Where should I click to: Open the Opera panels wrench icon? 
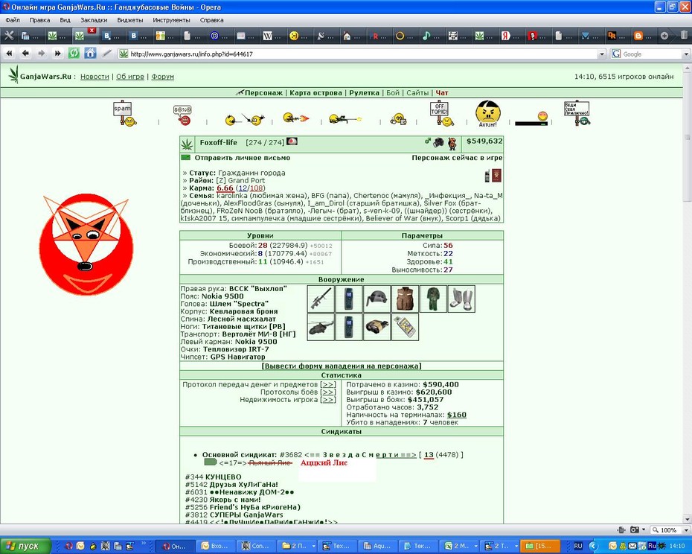[x=9, y=36]
